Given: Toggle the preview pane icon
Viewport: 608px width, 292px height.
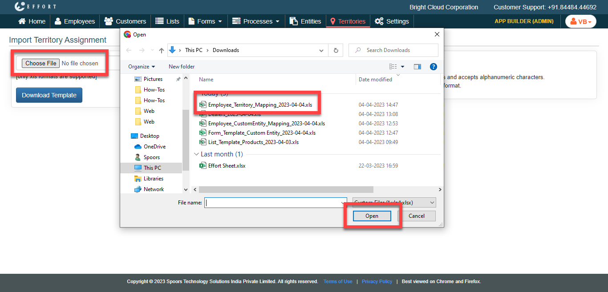Looking at the screenshot, I should coord(417,67).
